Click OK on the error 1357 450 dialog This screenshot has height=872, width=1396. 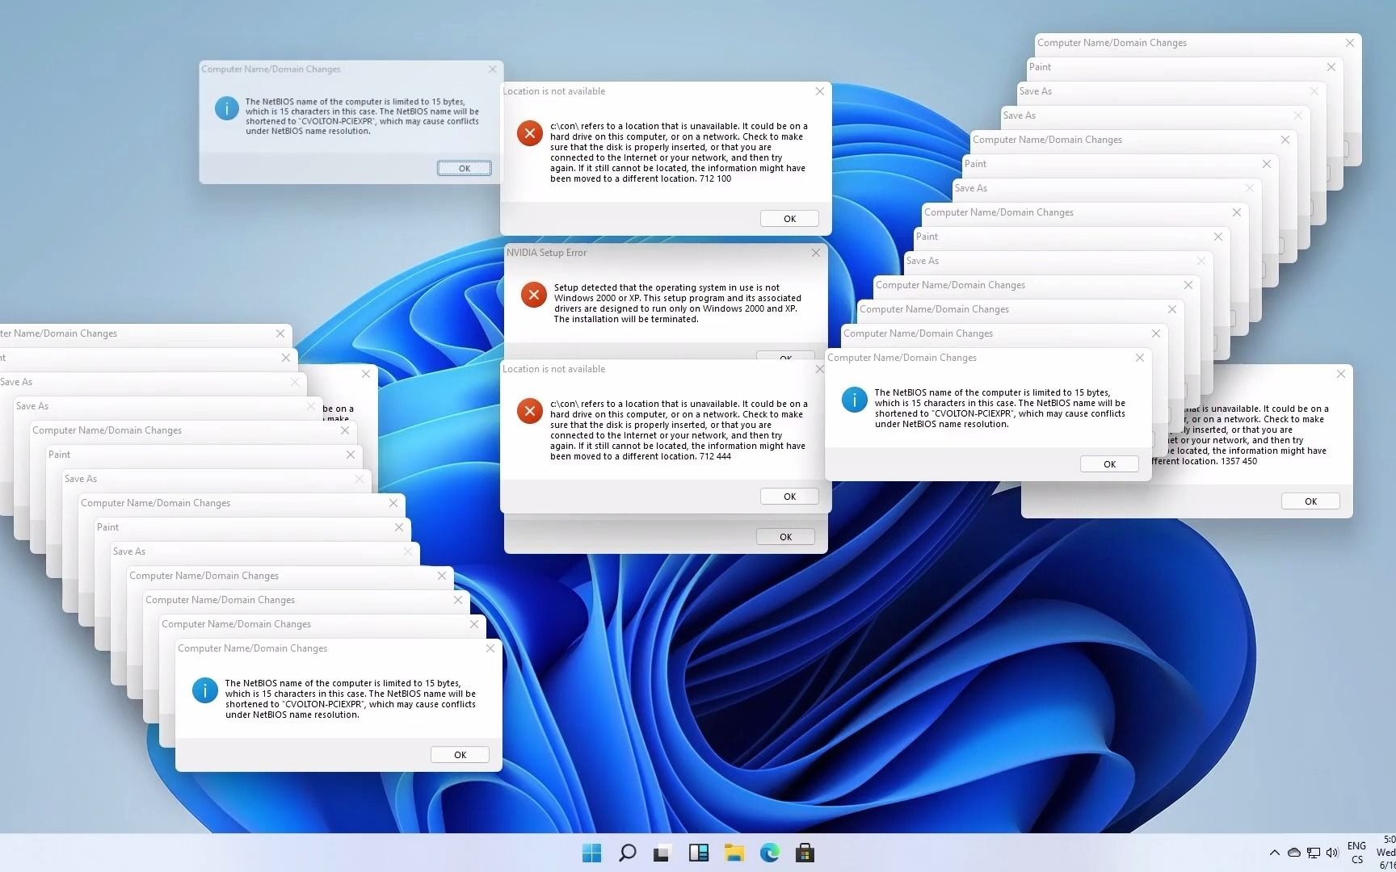(1310, 501)
